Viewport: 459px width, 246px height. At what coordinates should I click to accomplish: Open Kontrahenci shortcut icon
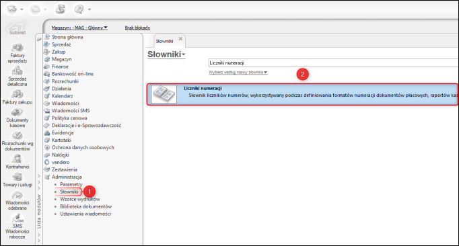click(17, 159)
